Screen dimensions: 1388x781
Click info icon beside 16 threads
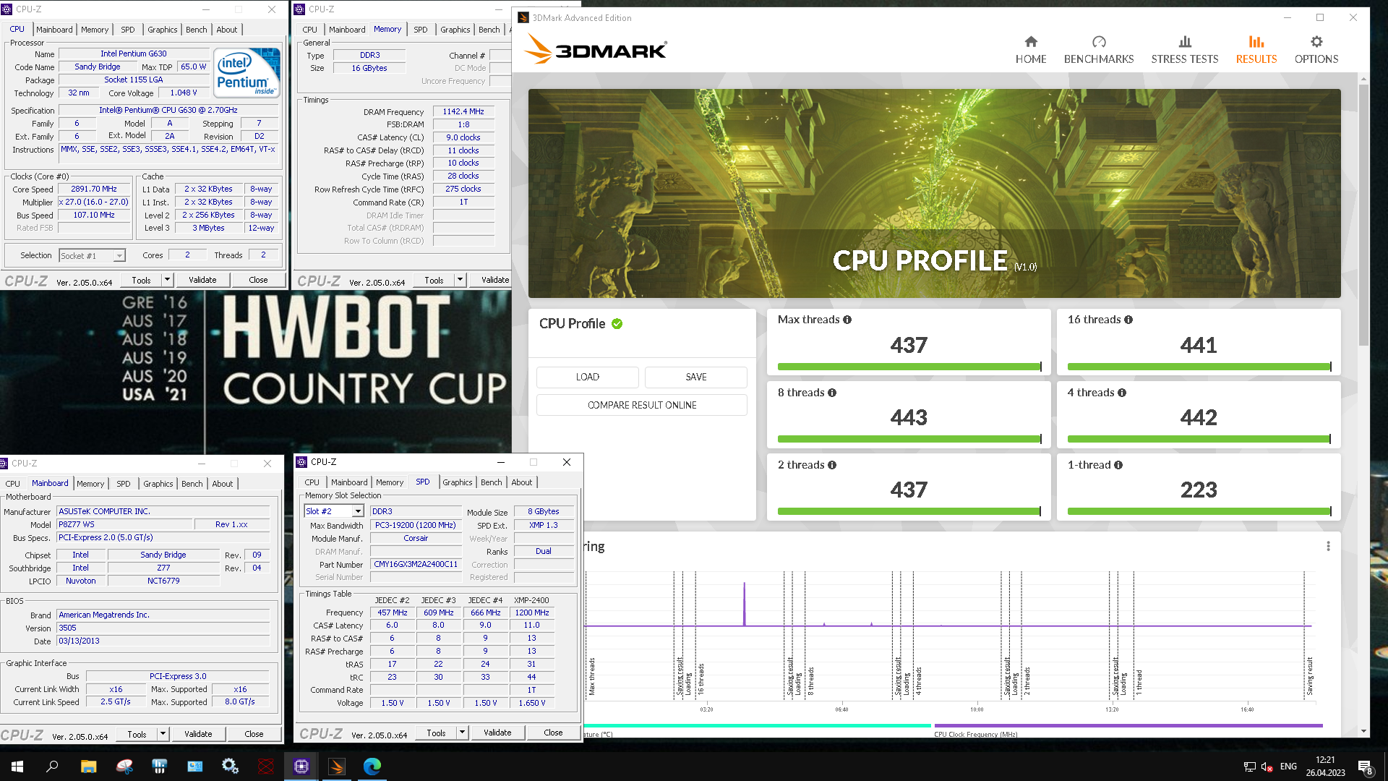1128,320
